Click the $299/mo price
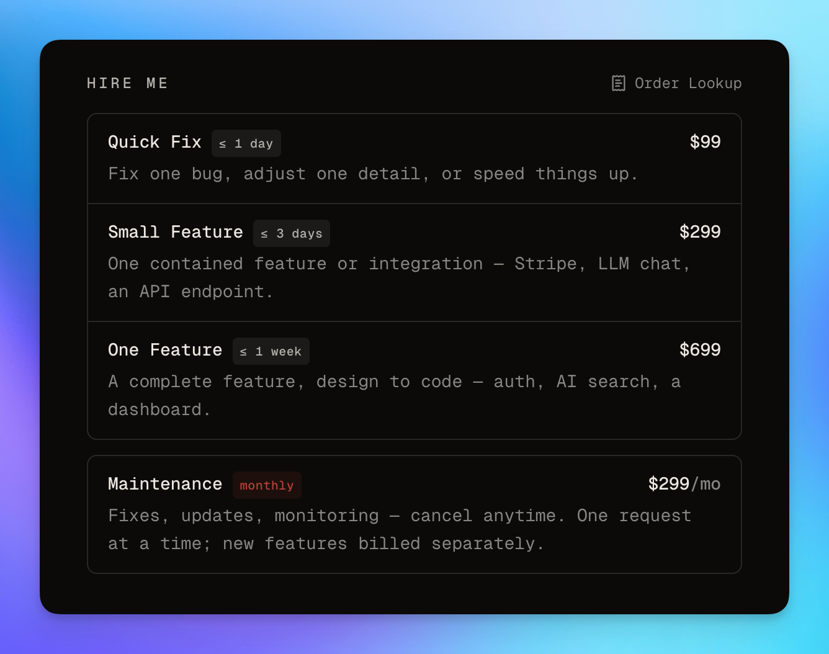 684,484
